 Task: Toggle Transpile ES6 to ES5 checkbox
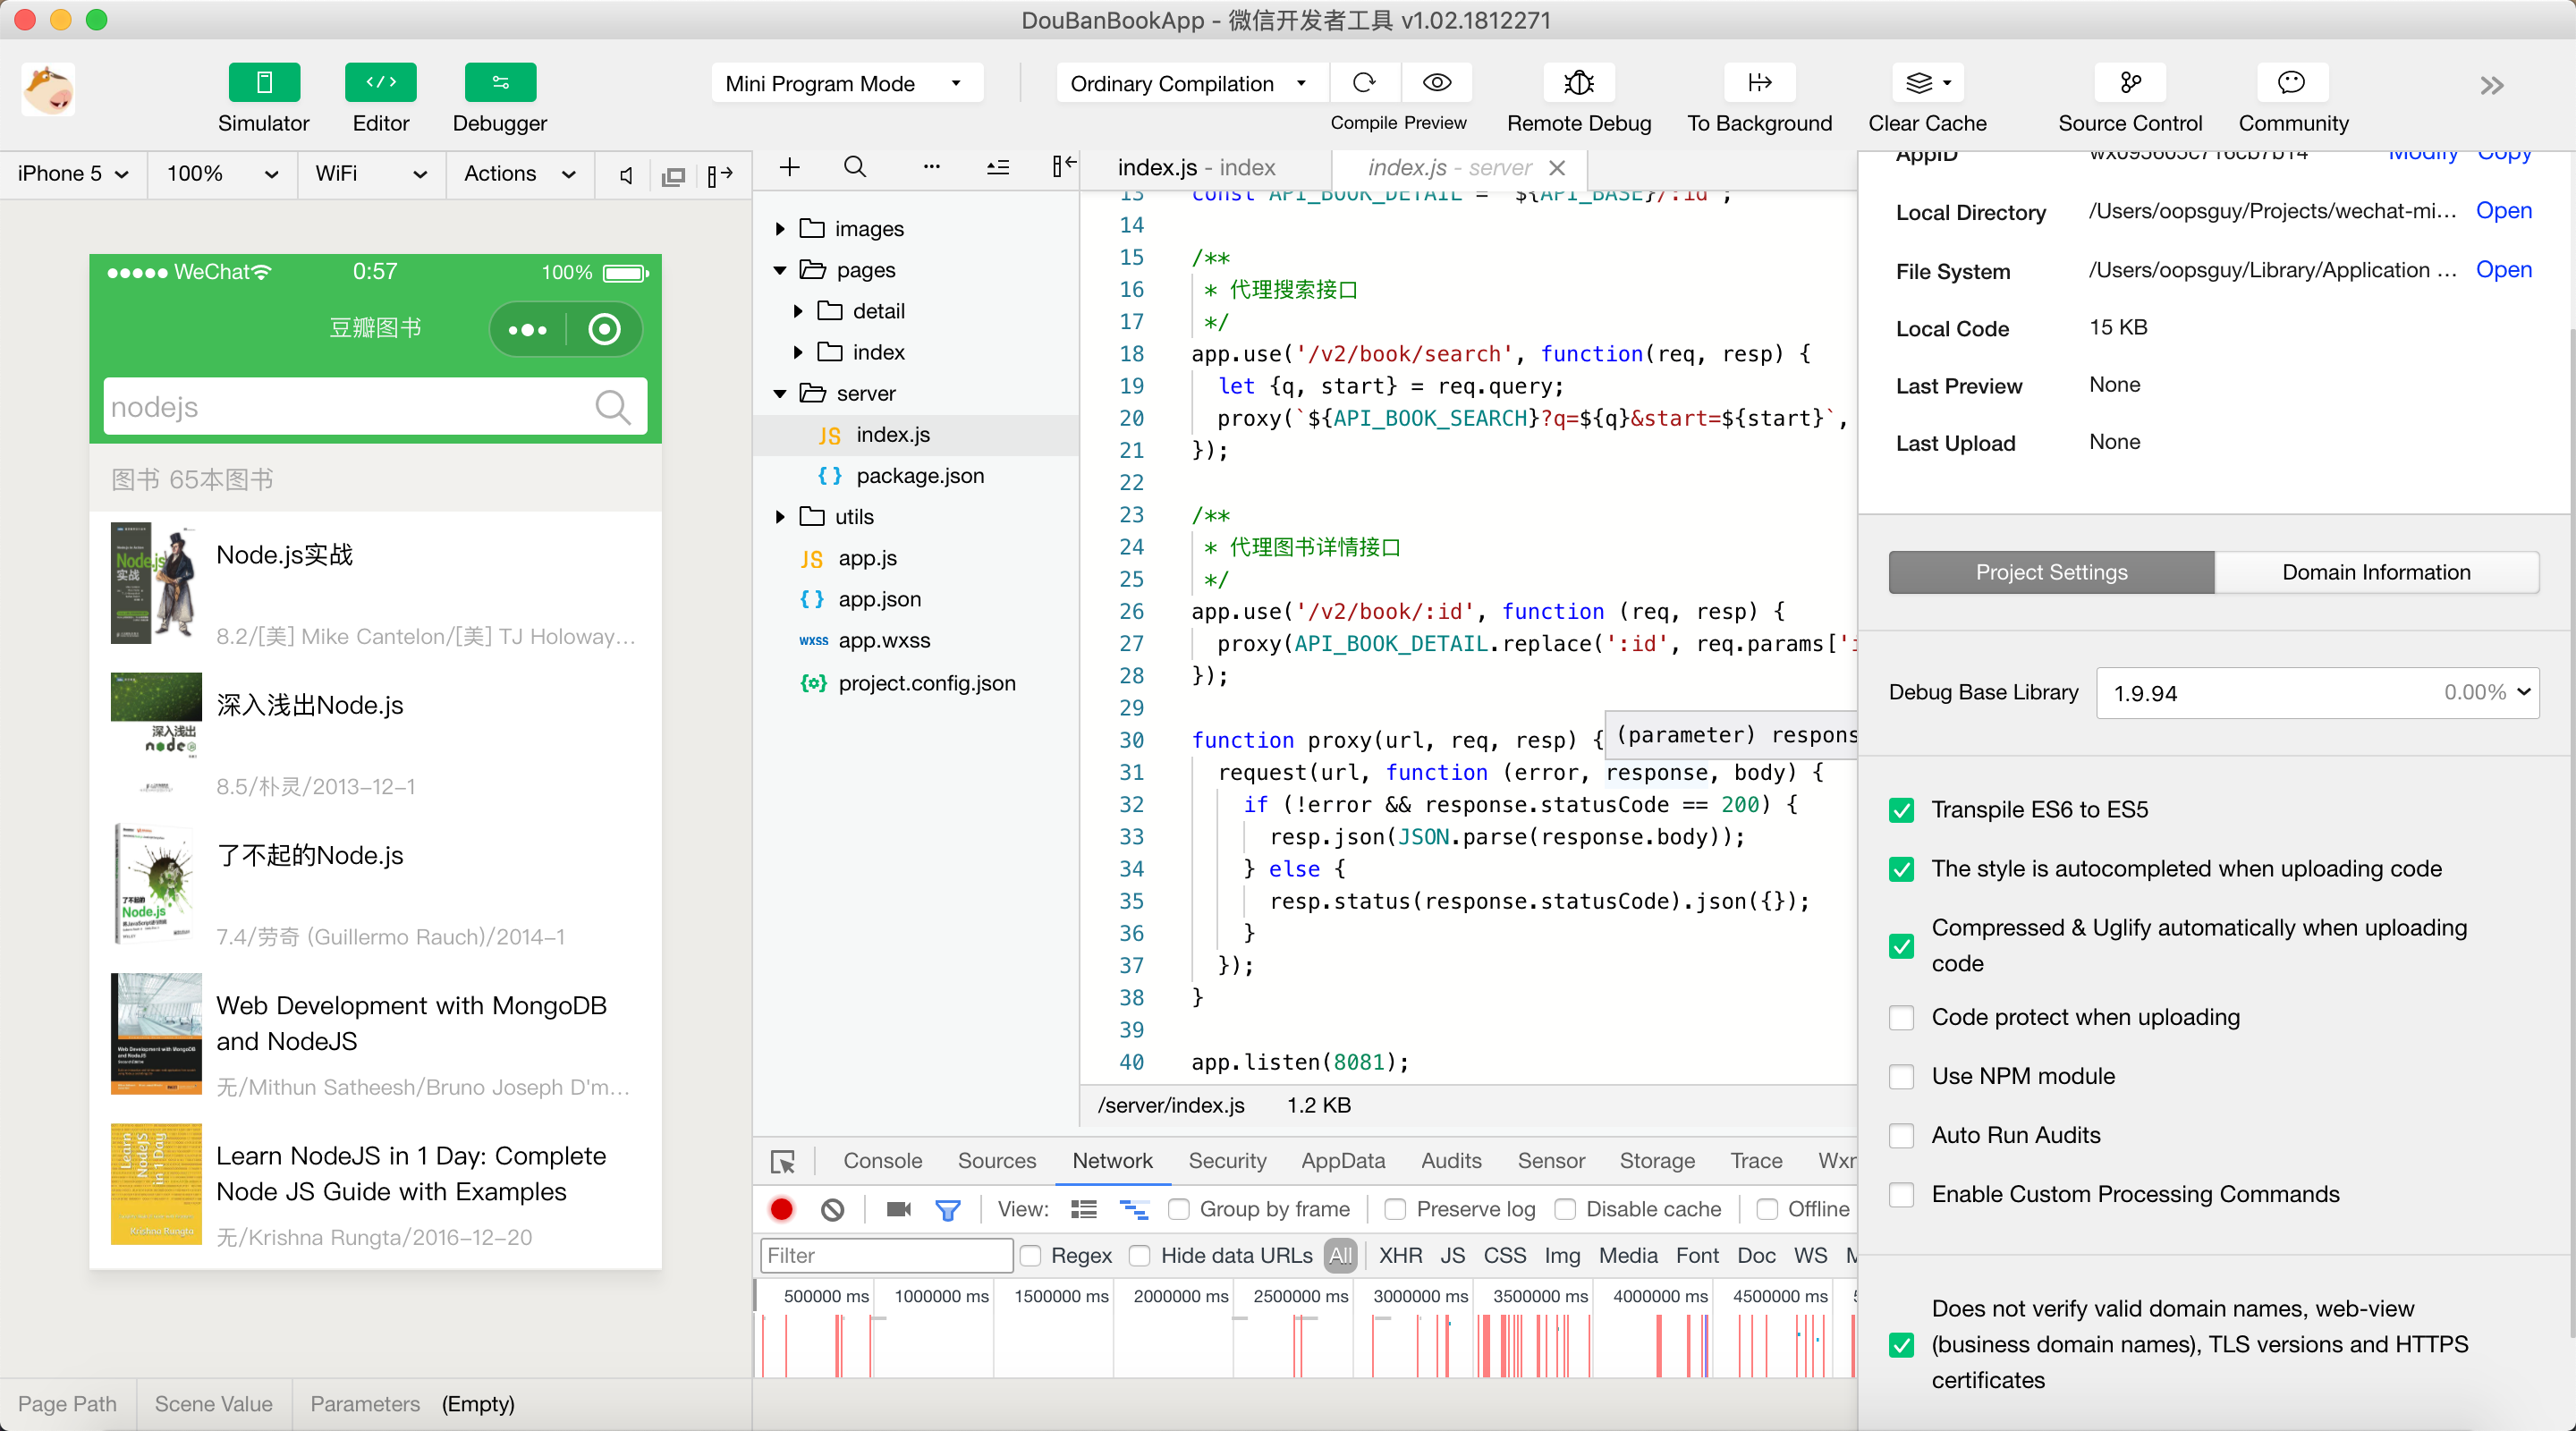click(1902, 809)
